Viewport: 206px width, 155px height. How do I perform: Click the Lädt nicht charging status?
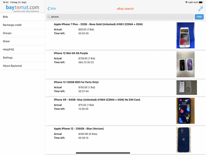[x=193, y=2]
